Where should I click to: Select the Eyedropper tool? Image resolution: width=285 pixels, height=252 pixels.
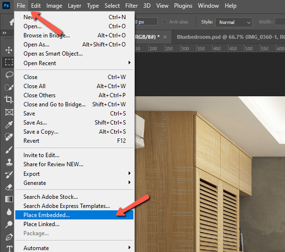pos(9,125)
